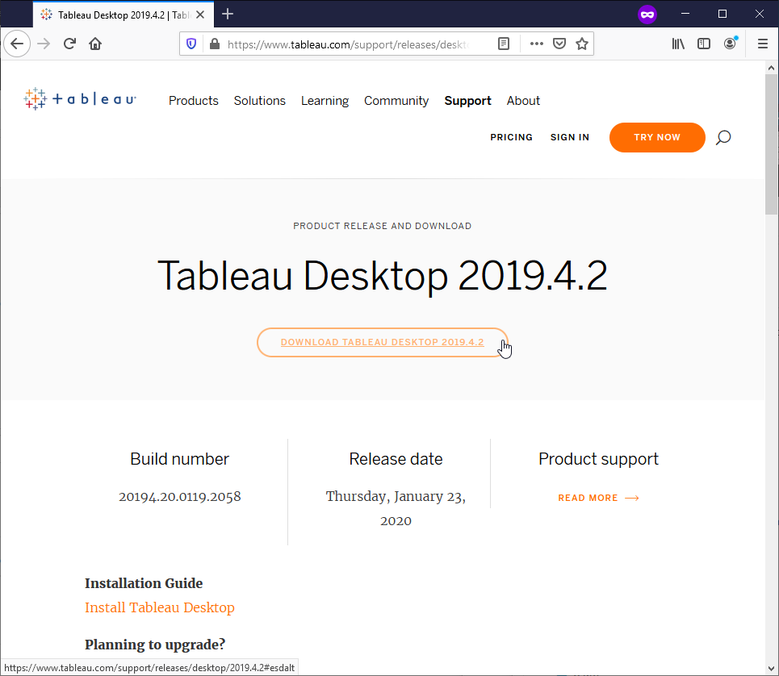The image size is (779, 676).
Task: Open a new tab with plus button
Action: 228,14
